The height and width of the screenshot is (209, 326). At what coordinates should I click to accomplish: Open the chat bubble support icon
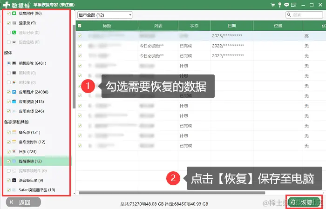(286, 5)
